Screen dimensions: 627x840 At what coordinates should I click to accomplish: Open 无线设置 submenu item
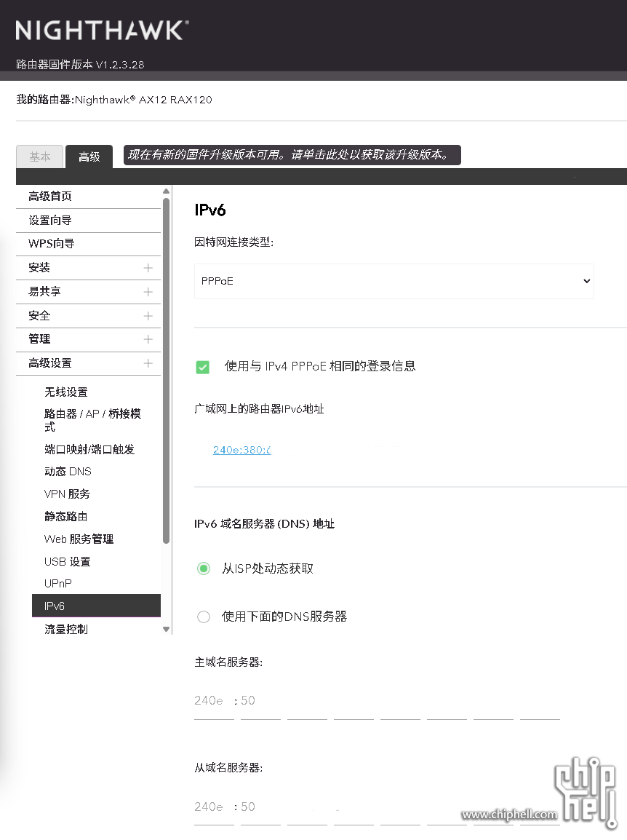(x=66, y=392)
